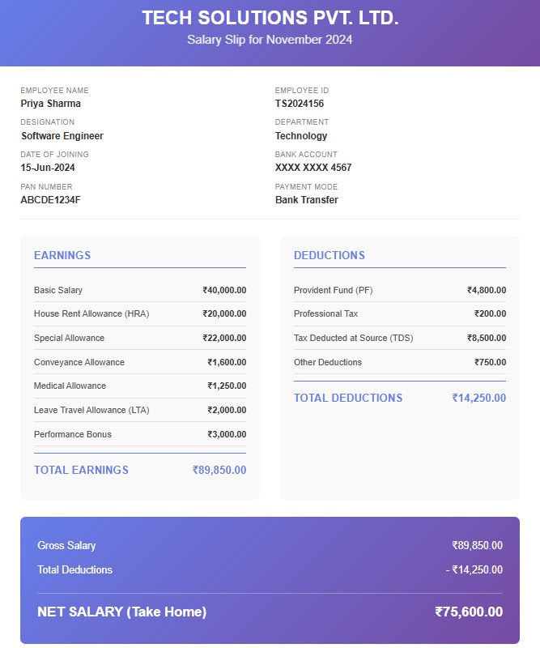Select the Net Salary take-home amount ₹75,600.00
The width and height of the screenshot is (540, 648).
469,612
